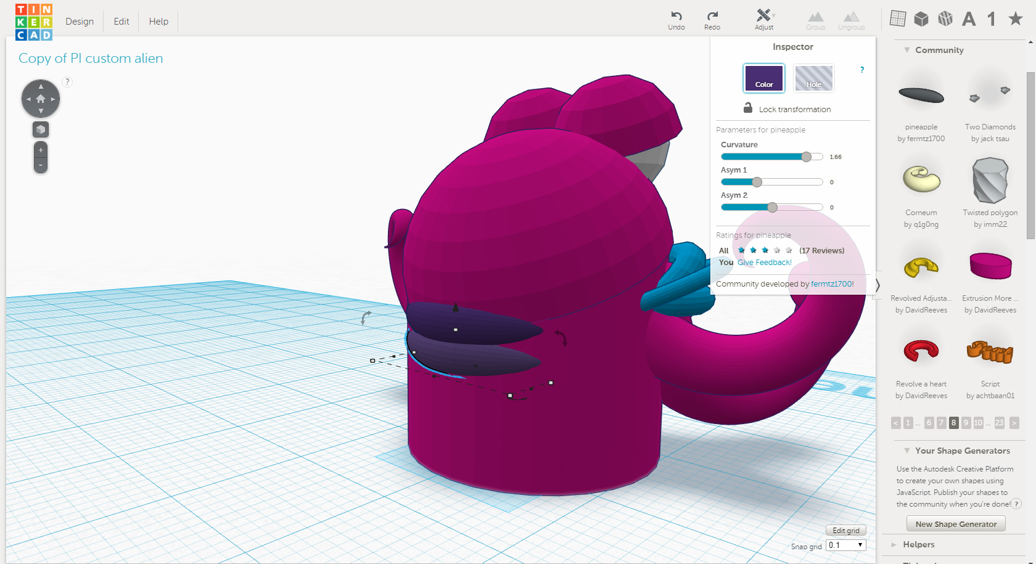
Task: Zoom out with the minus button
Action: point(41,165)
